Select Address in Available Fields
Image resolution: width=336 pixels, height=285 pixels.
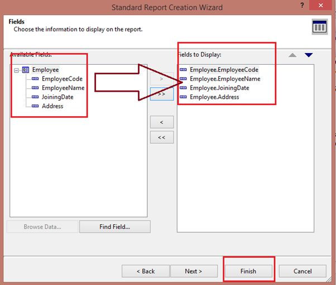click(52, 106)
